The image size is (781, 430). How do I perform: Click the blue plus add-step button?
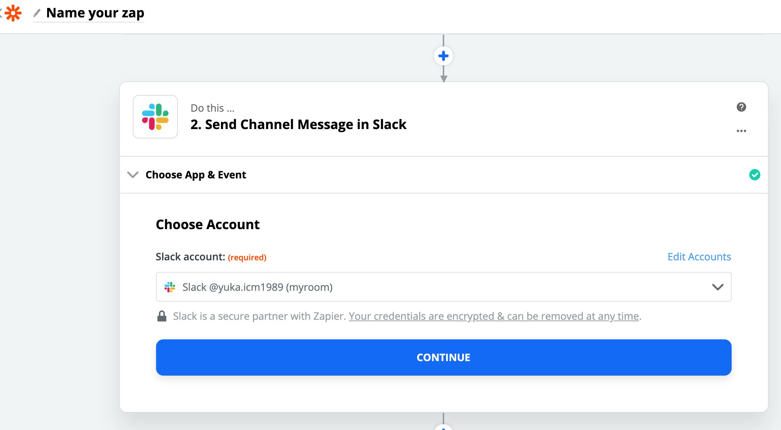click(443, 56)
